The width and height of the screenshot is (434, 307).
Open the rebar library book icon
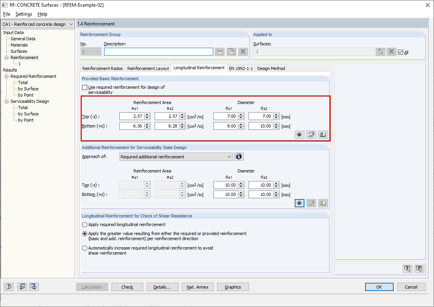[x=323, y=135]
